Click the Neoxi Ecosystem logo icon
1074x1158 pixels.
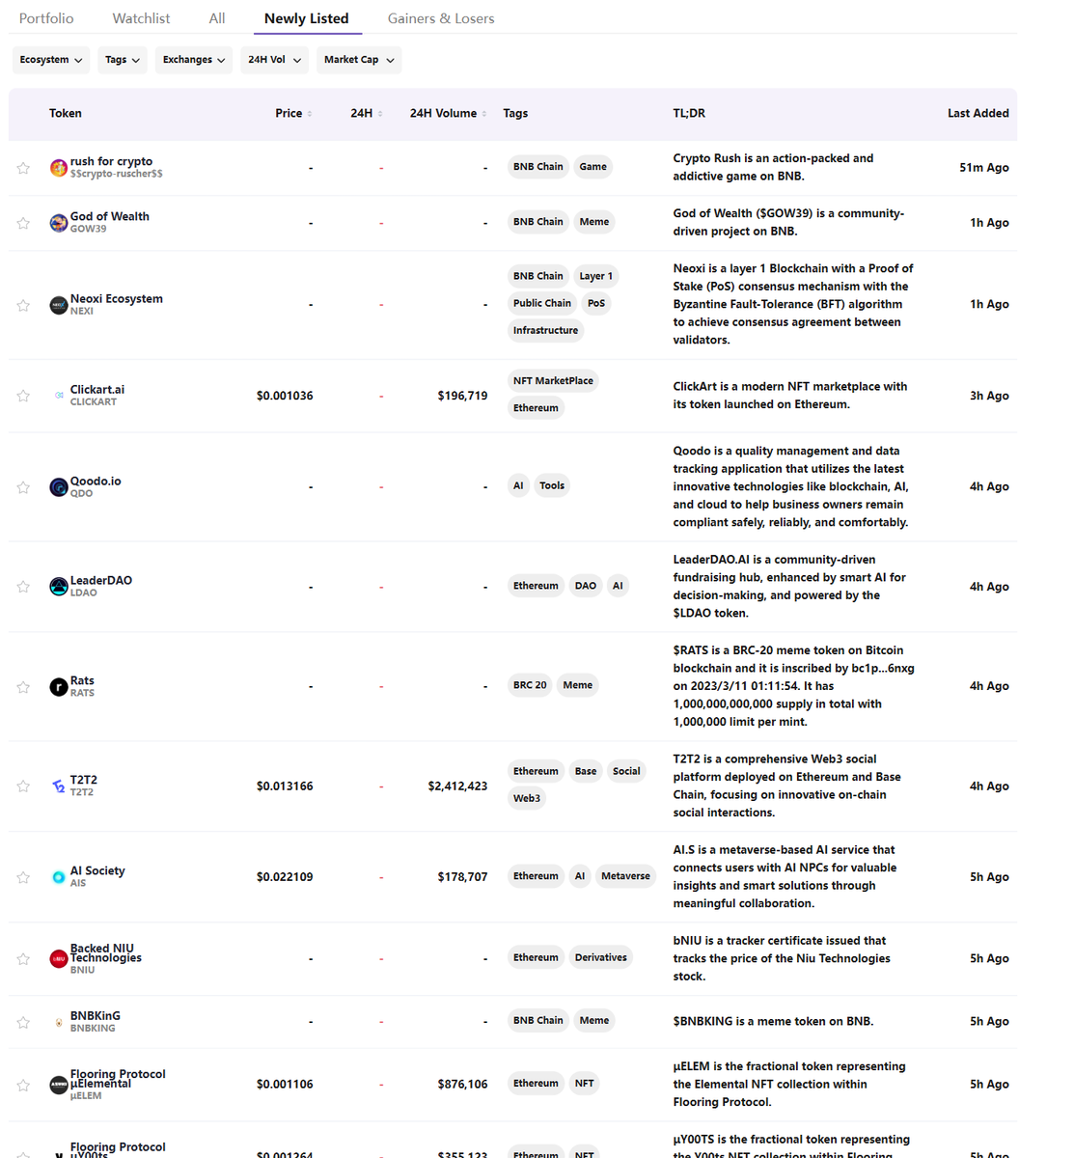coord(59,305)
